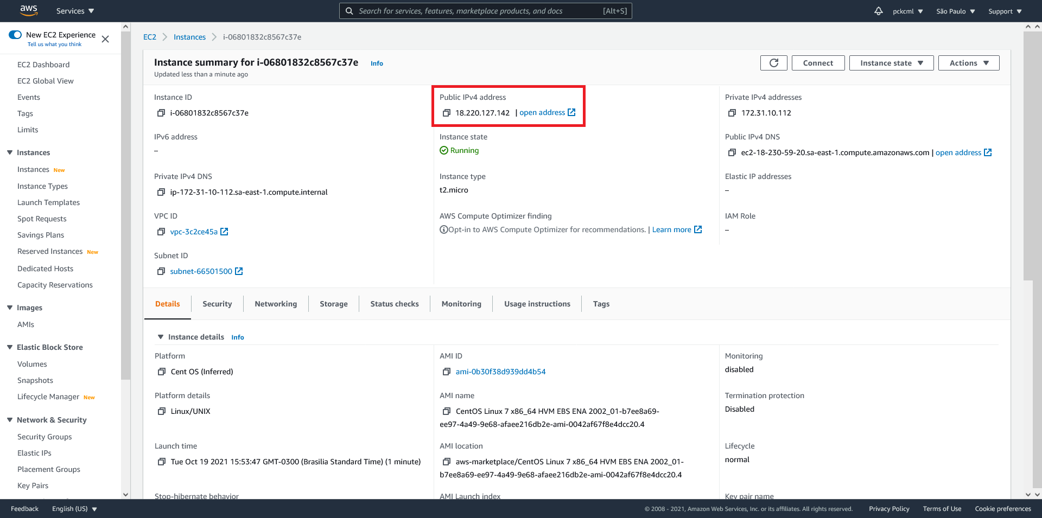Click the info icon beside Compute Optimizer finding
This screenshot has height=518, width=1042.
tap(443, 229)
